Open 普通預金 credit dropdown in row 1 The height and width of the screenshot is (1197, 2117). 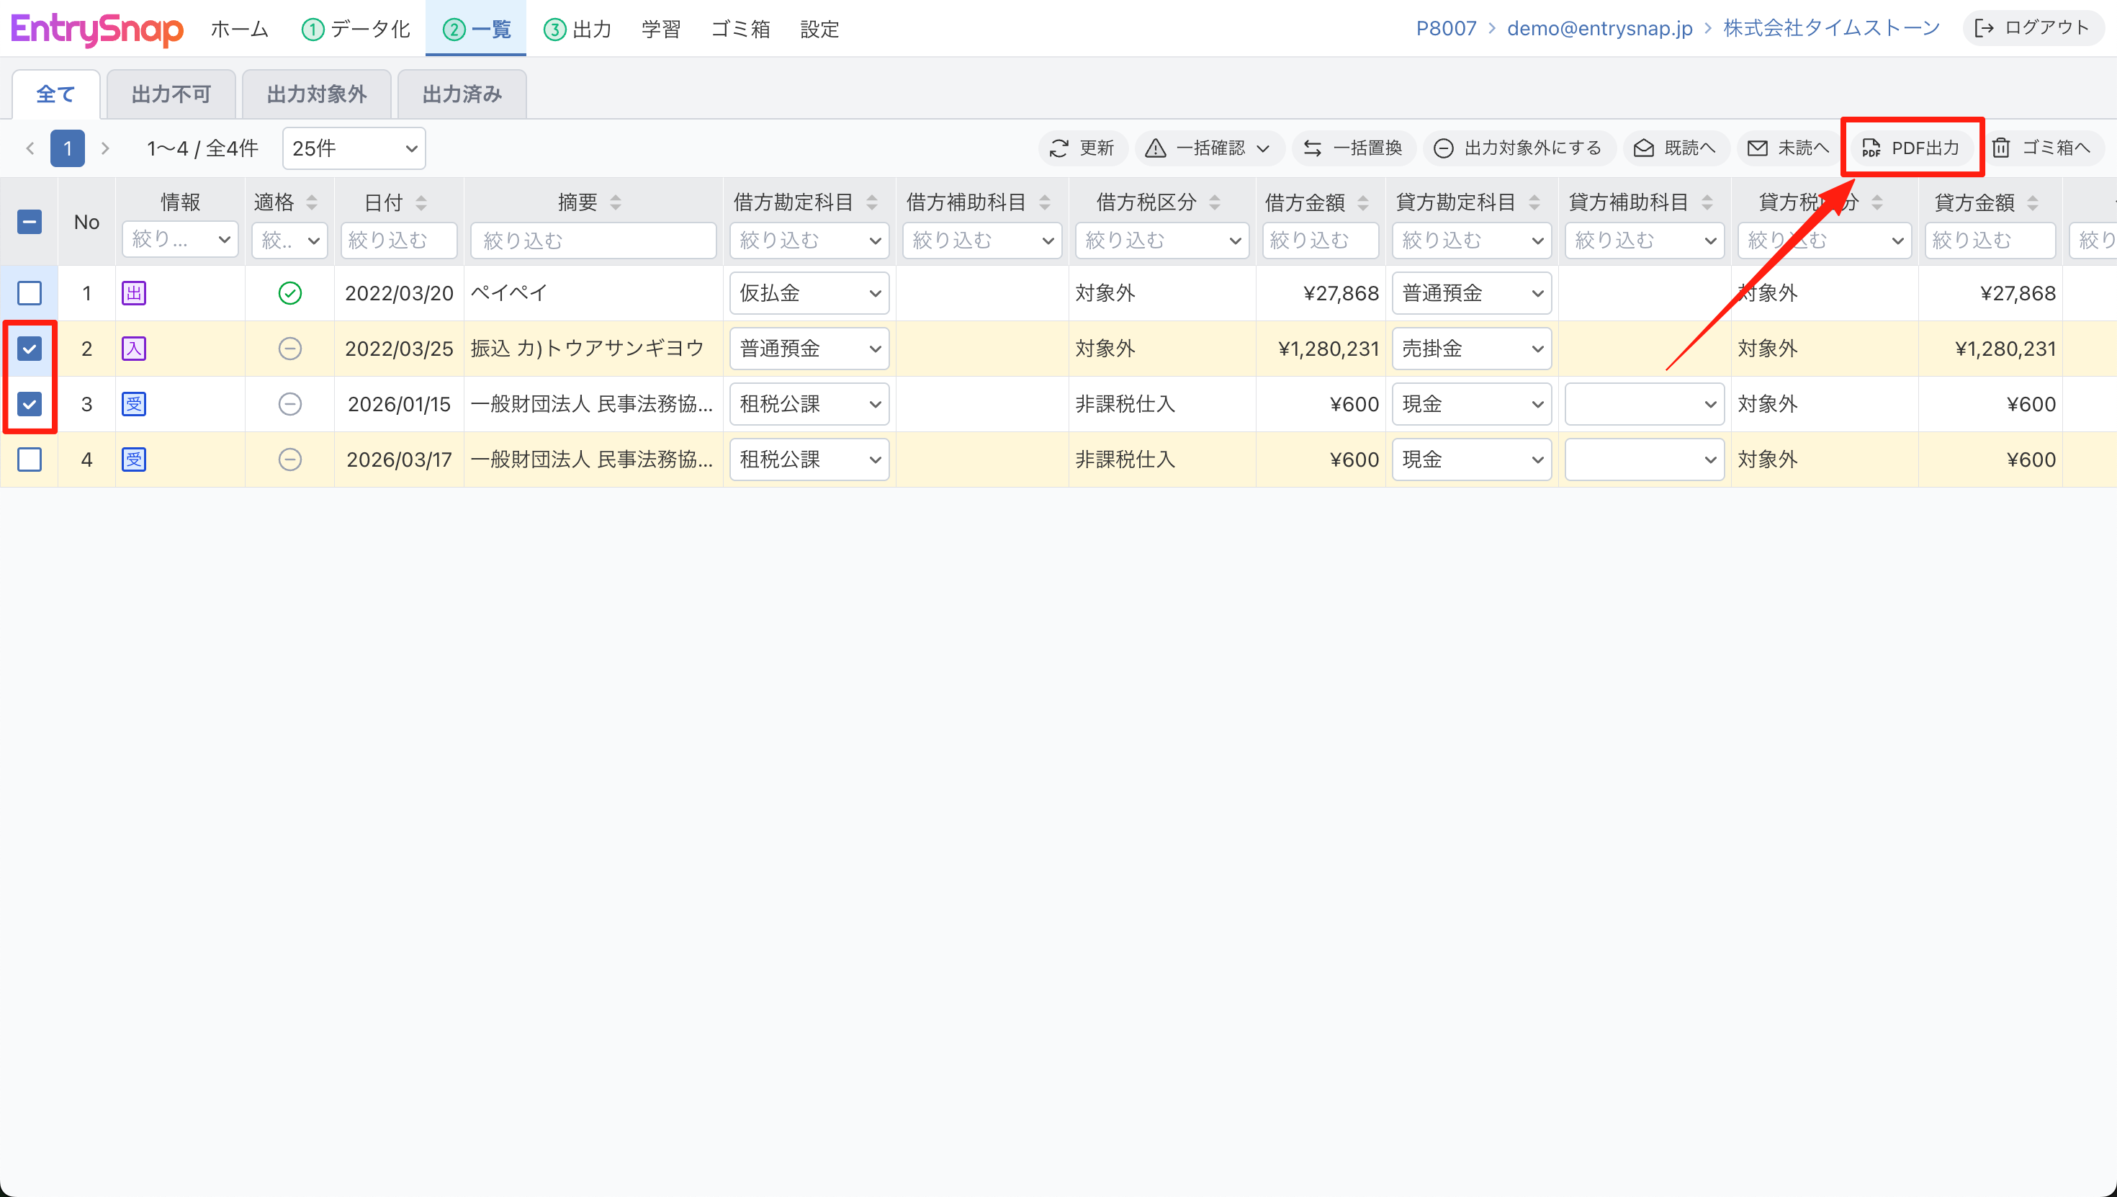(1472, 294)
